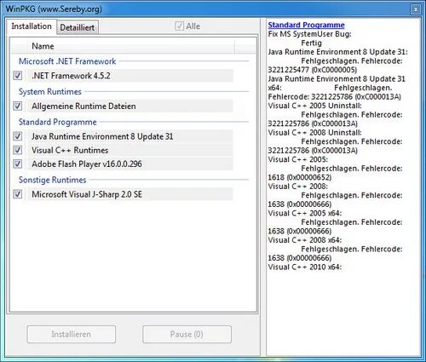Uncheck Adobe Flash Player v16.0.0.296 checkbox
The image size is (426, 362).
point(18,164)
